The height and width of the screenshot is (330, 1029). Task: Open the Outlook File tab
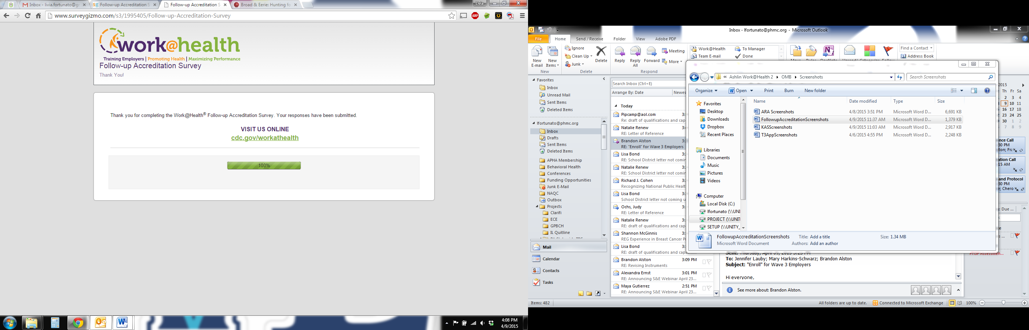click(538, 39)
